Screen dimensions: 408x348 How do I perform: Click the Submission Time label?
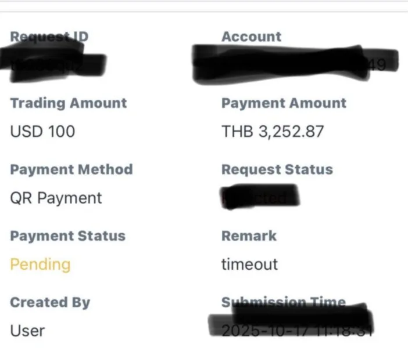[284, 302]
